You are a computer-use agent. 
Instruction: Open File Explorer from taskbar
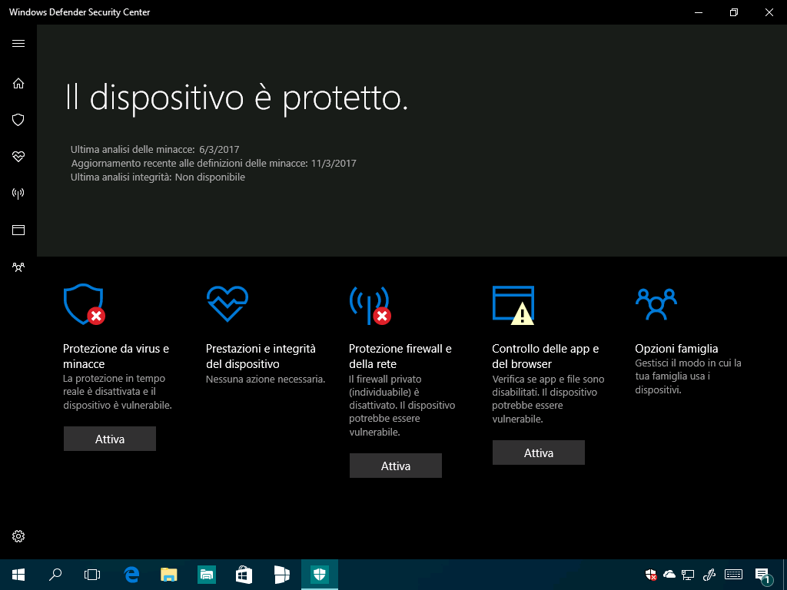tap(169, 575)
